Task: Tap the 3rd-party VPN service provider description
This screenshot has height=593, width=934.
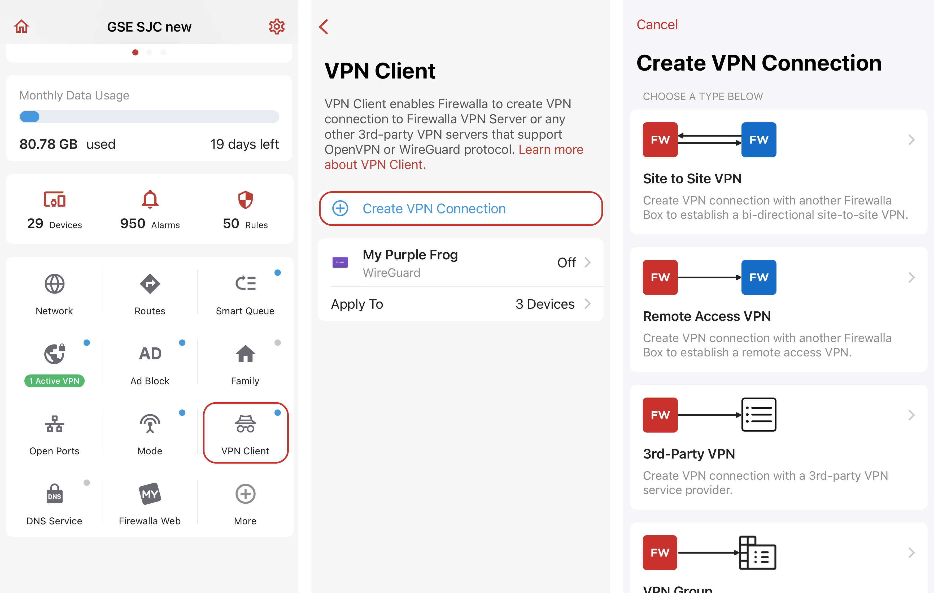Action: click(765, 483)
